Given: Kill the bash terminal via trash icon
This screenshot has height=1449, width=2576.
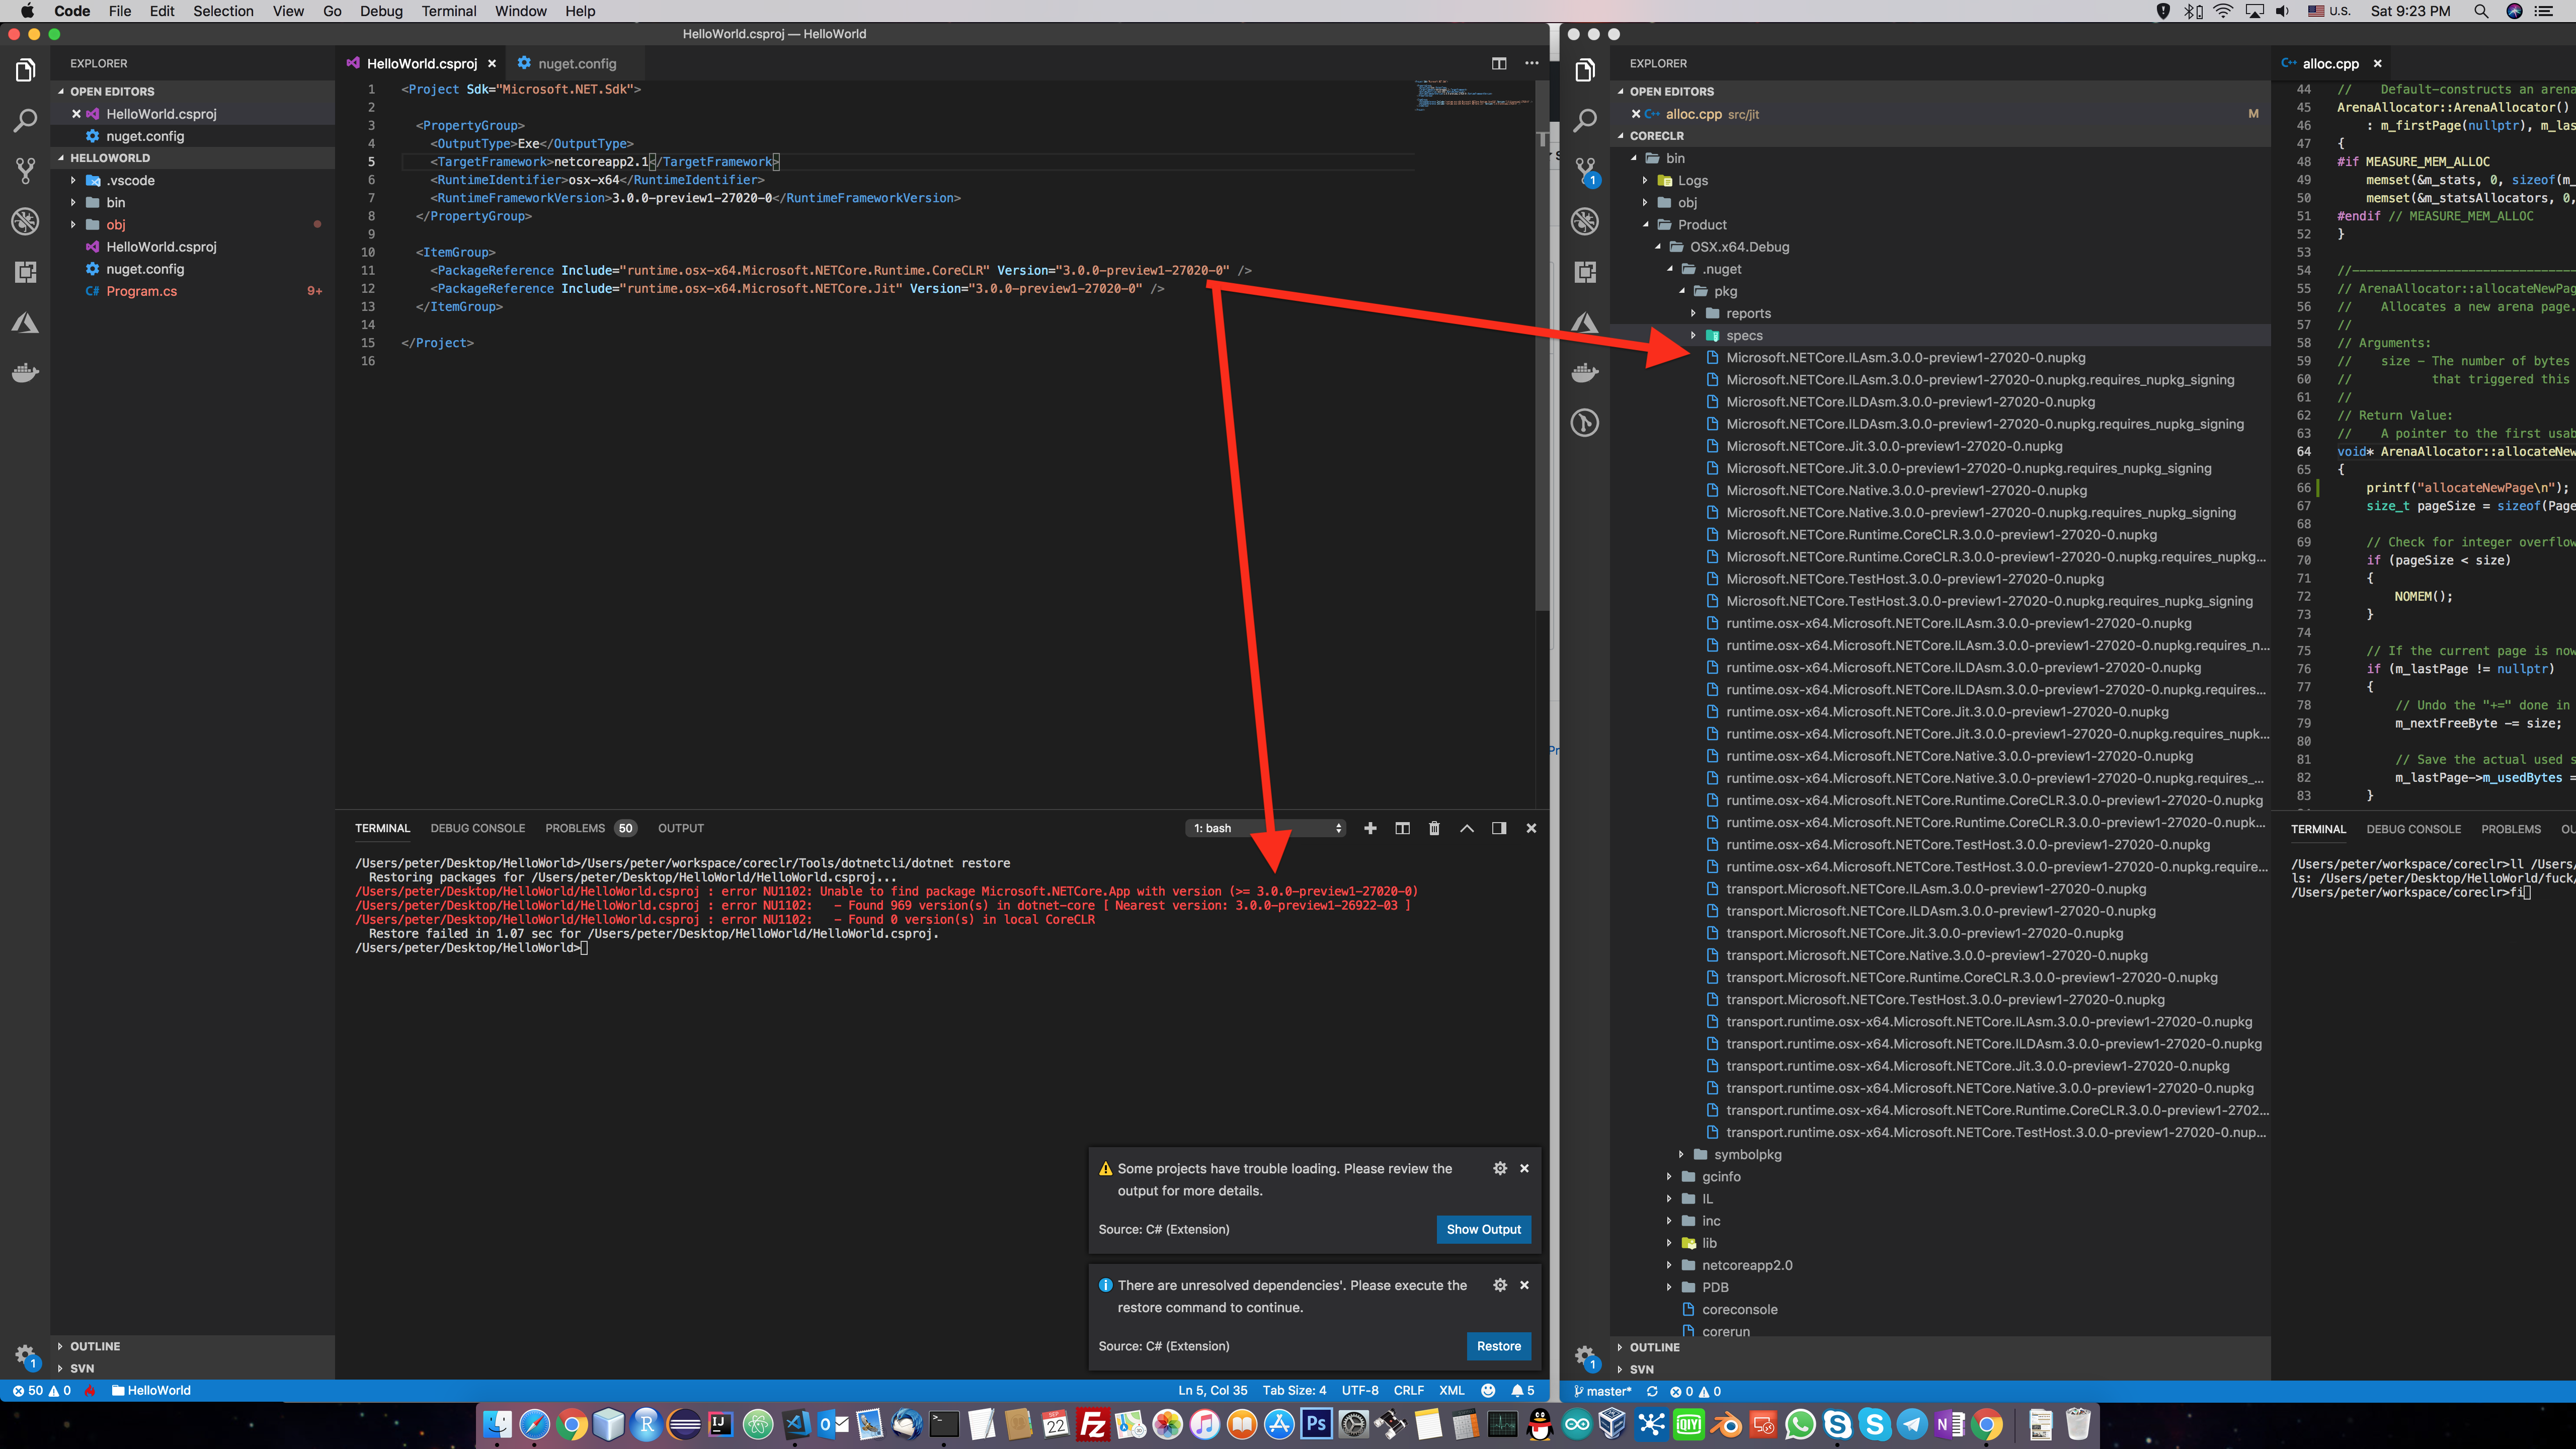Looking at the screenshot, I should [1434, 828].
